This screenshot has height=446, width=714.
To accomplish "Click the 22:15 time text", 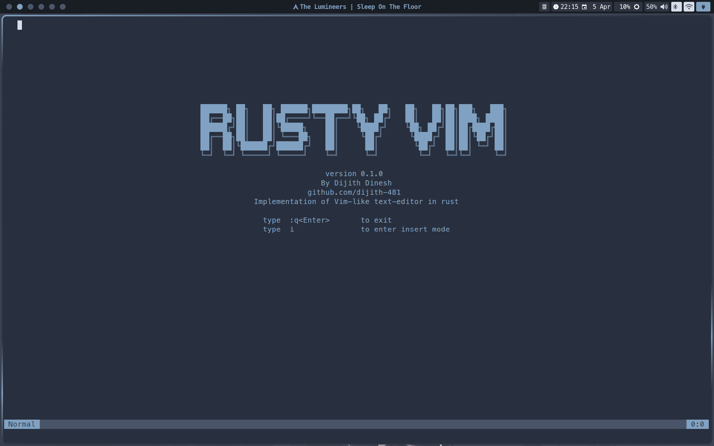I will click(x=569, y=7).
